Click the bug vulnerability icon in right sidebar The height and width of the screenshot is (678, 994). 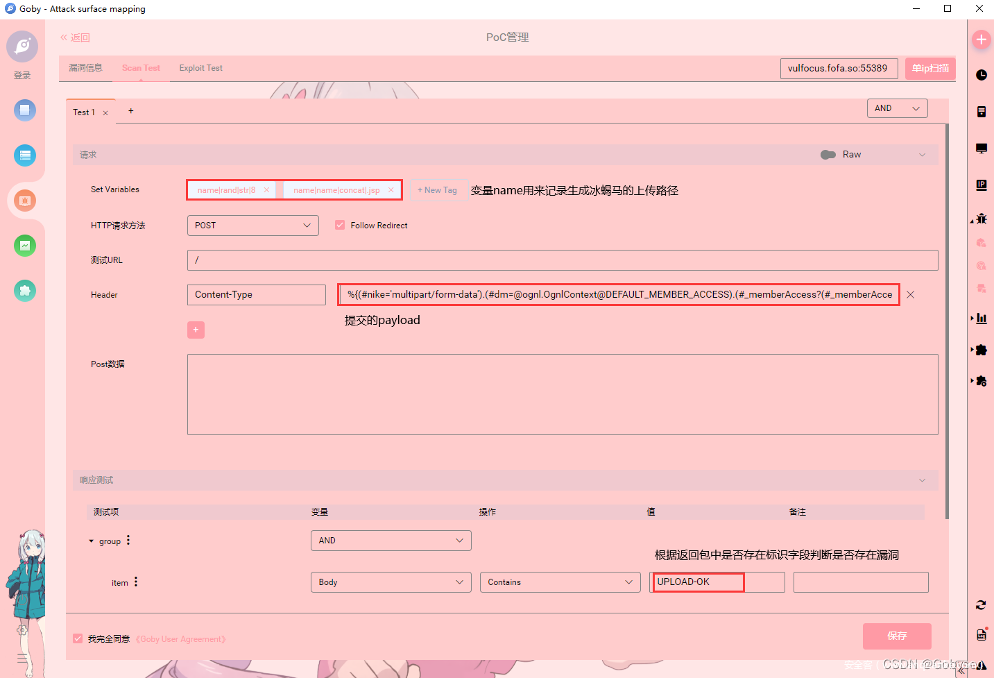pyautogui.click(x=982, y=219)
